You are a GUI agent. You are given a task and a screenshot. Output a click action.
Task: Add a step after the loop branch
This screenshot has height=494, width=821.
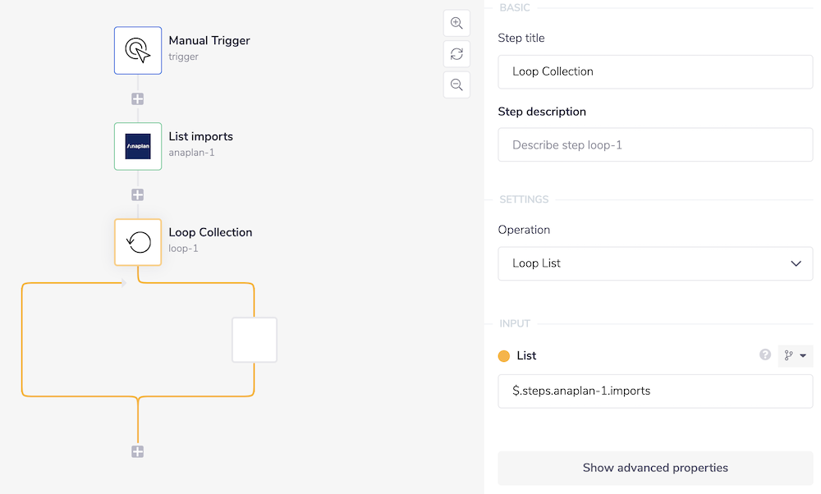click(137, 451)
